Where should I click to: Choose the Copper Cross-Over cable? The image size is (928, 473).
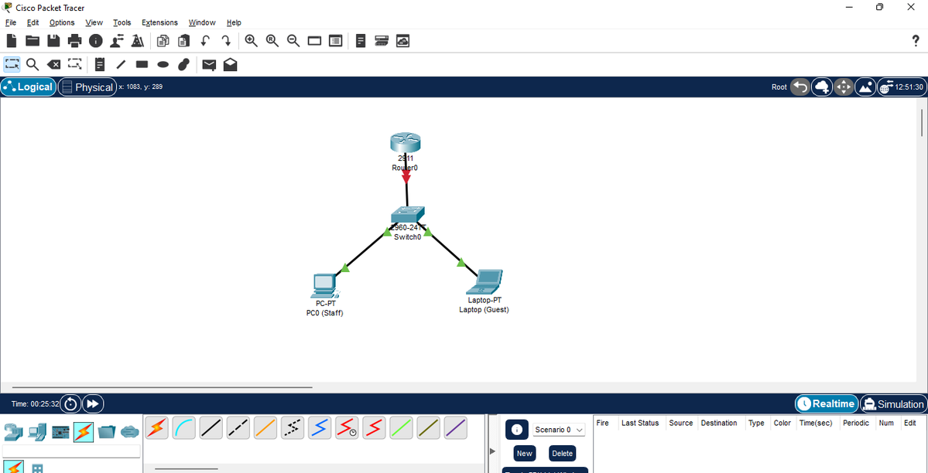click(238, 427)
